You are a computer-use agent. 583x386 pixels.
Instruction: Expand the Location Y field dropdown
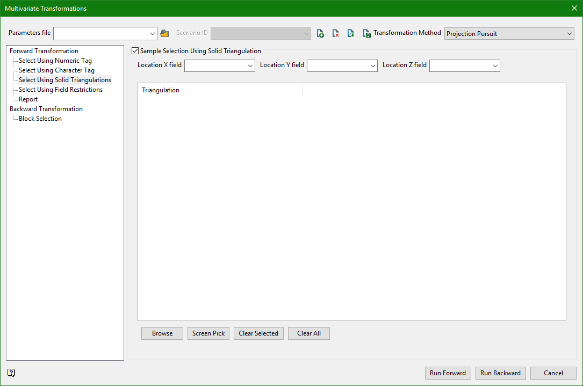pyautogui.click(x=373, y=65)
